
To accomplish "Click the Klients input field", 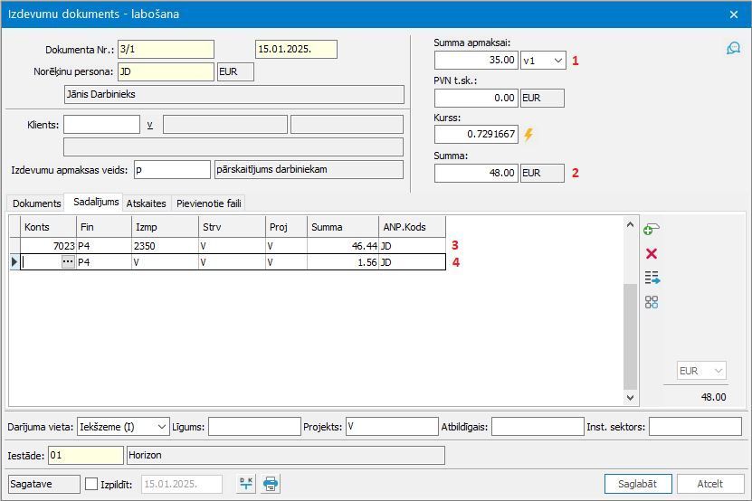I will pyautogui.click(x=101, y=125).
